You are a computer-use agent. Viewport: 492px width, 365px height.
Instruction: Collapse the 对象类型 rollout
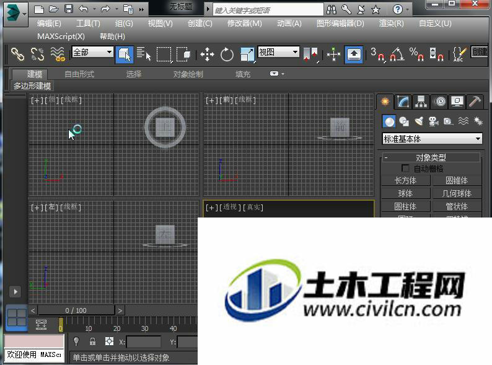click(431, 157)
